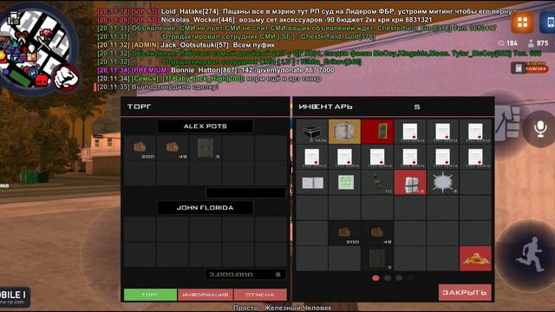The height and width of the screenshot is (312, 555).
Task: Select the walkie-talkie item with count 10
Action: point(377,183)
